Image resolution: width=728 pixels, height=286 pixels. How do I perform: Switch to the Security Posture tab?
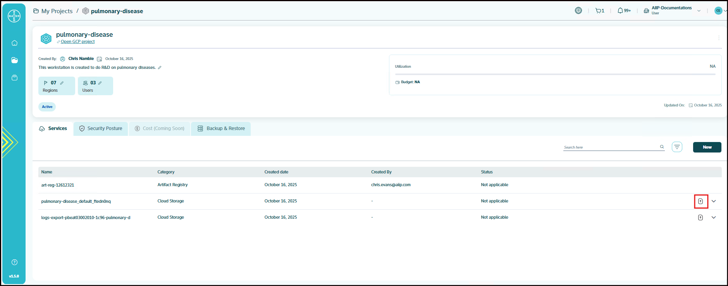[101, 128]
